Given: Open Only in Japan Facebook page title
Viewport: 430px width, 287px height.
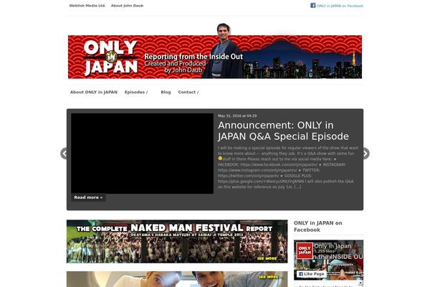Looking at the screenshot, I should [x=333, y=246].
